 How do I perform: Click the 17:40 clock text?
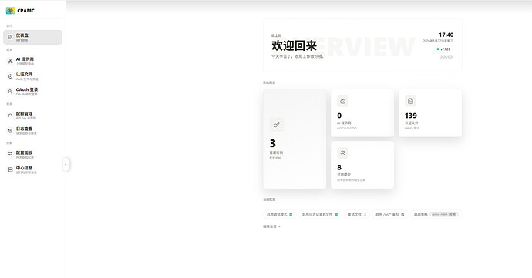[446, 35]
